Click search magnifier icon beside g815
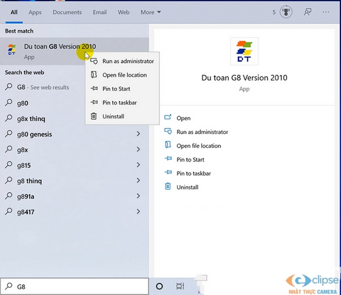Image resolution: width=341 pixels, height=295 pixels. click(9, 165)
